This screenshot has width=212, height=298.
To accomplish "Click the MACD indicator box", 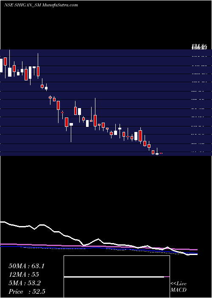I will (x=117, y=277).
